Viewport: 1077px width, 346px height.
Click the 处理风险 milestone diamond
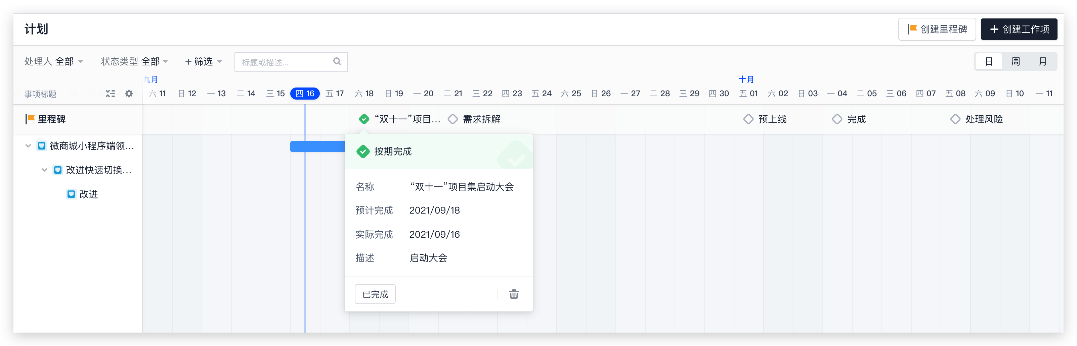coord(955,119)
